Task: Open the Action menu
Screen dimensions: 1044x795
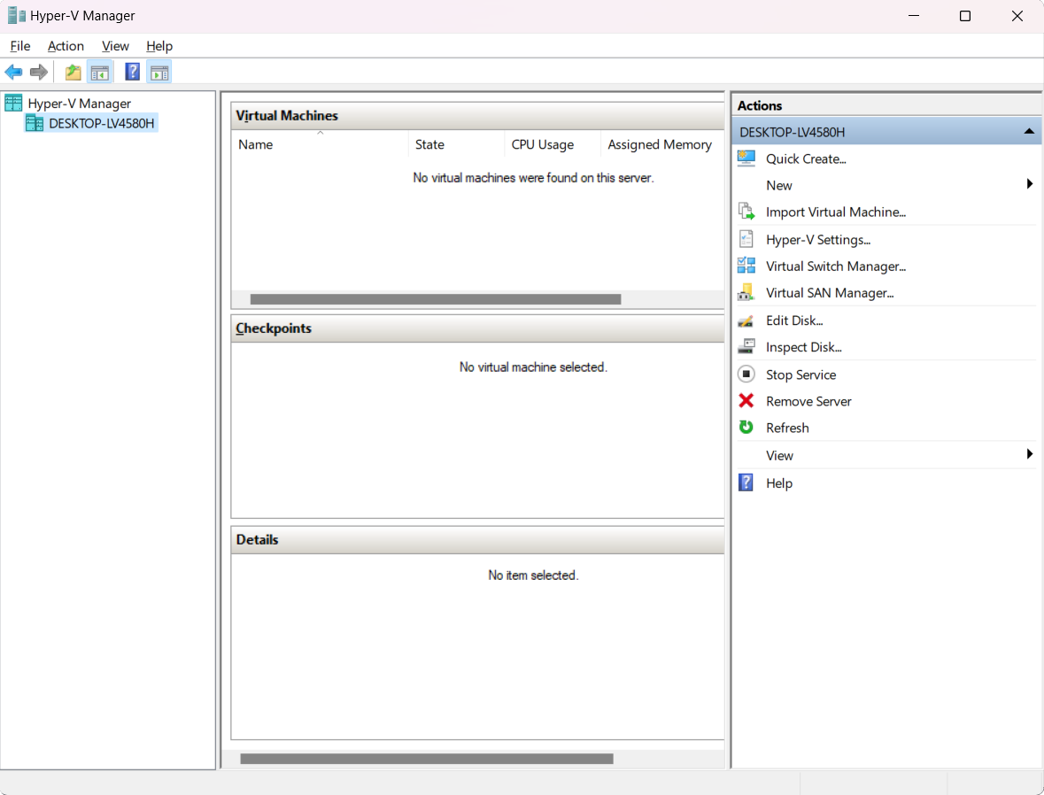Action: coord(66,45)
